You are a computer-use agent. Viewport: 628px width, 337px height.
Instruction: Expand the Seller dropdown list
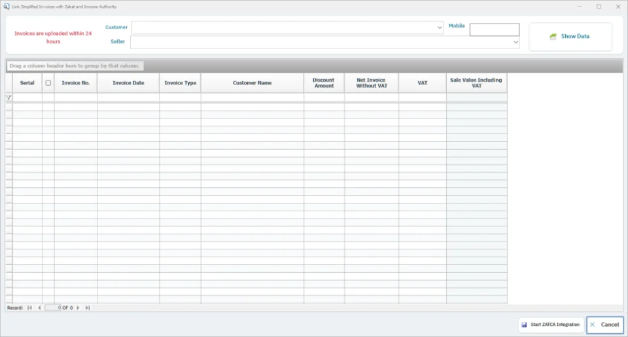[x=515, y=42]
